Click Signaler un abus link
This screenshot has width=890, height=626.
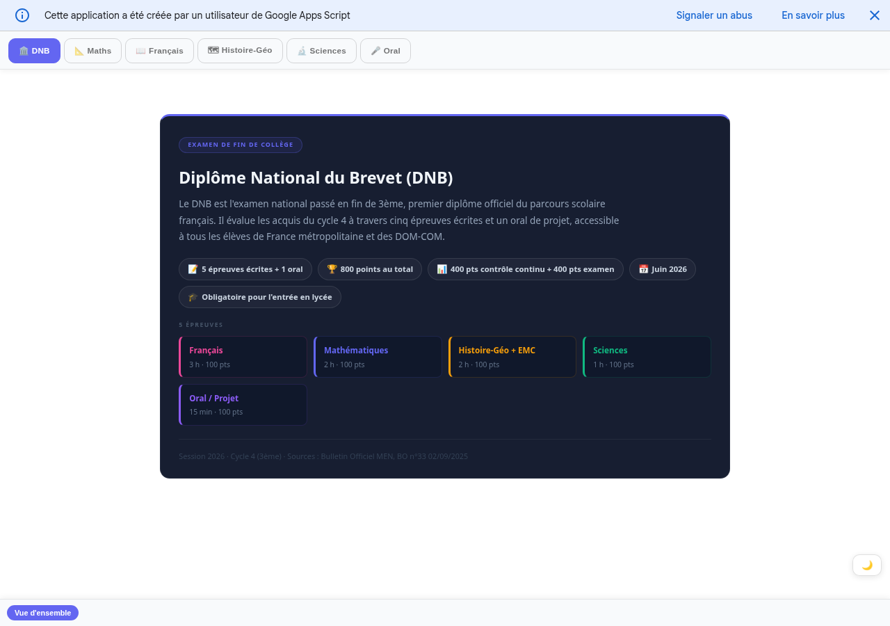714,15
